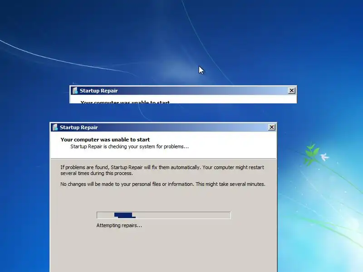The width and height of the screenshot is (363, 272).
Task: Click the 'Attempting repairs...' status text
Action: point(119,225)
